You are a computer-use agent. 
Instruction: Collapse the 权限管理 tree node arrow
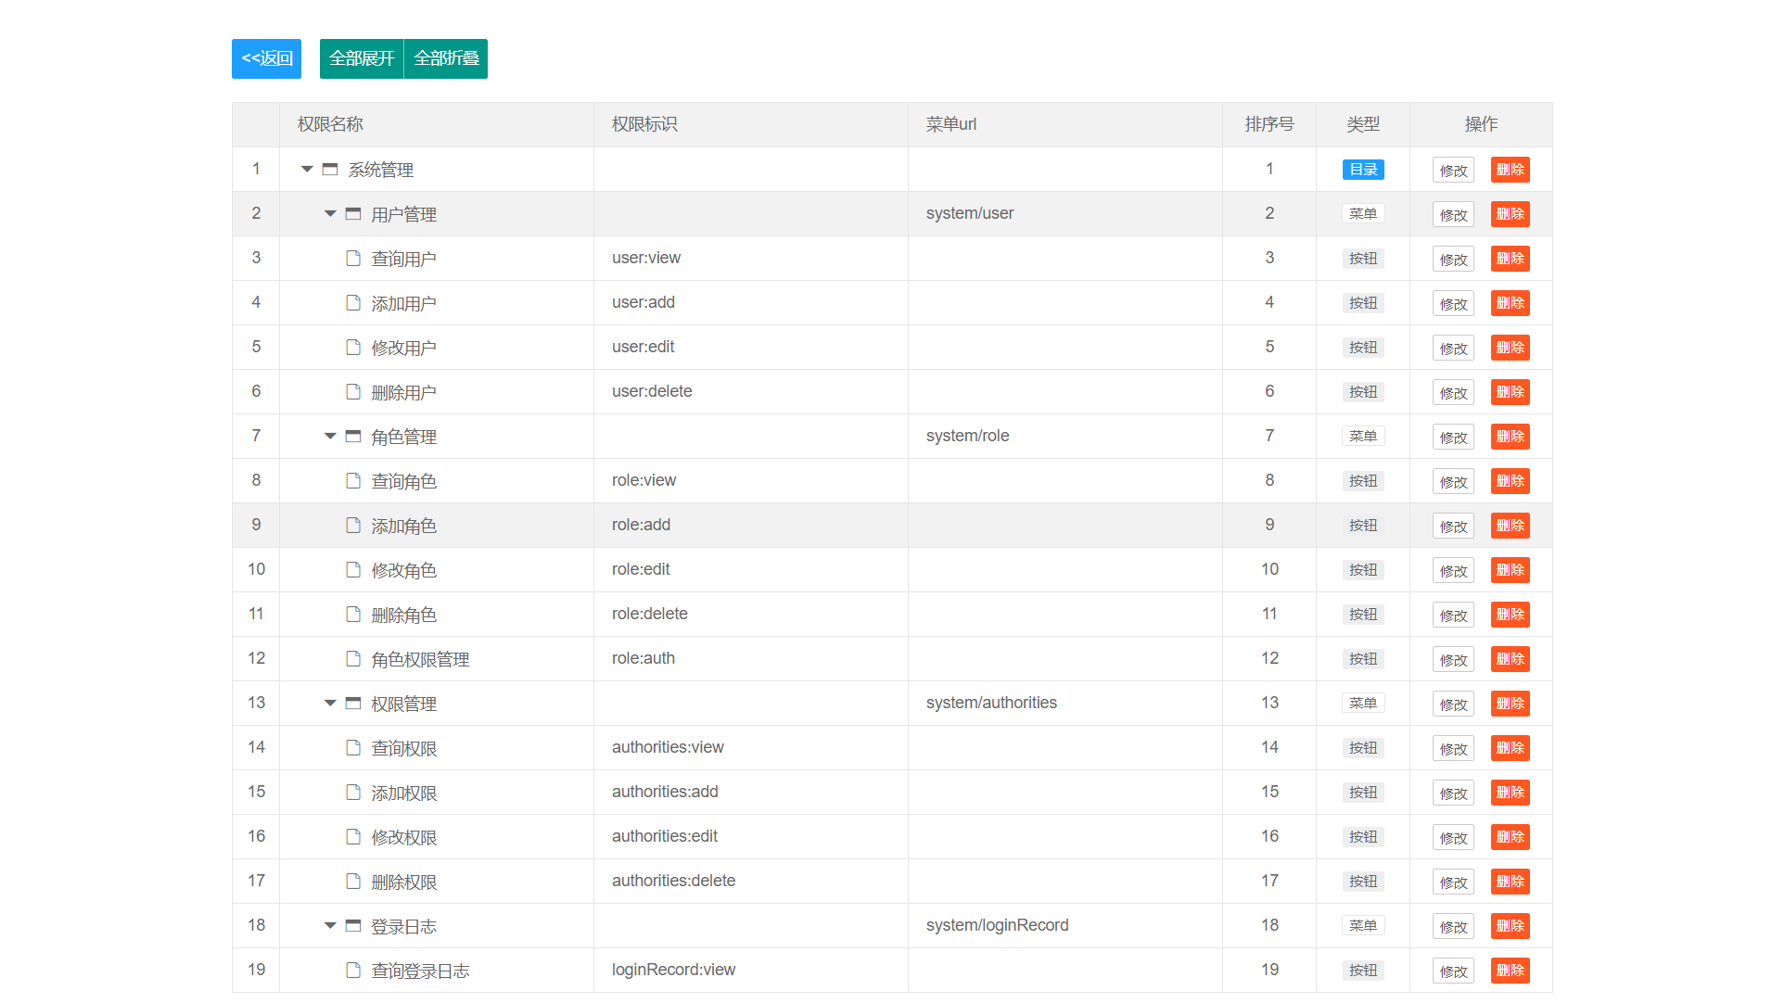click(330, 704)
